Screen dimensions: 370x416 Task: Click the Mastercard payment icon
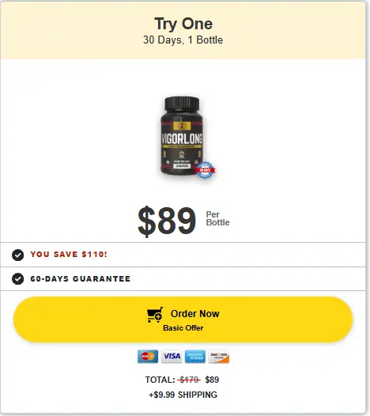[x=148, y=357]
